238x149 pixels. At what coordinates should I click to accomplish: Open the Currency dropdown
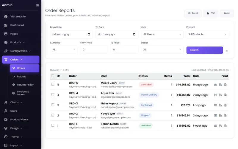tap(64, 50)
